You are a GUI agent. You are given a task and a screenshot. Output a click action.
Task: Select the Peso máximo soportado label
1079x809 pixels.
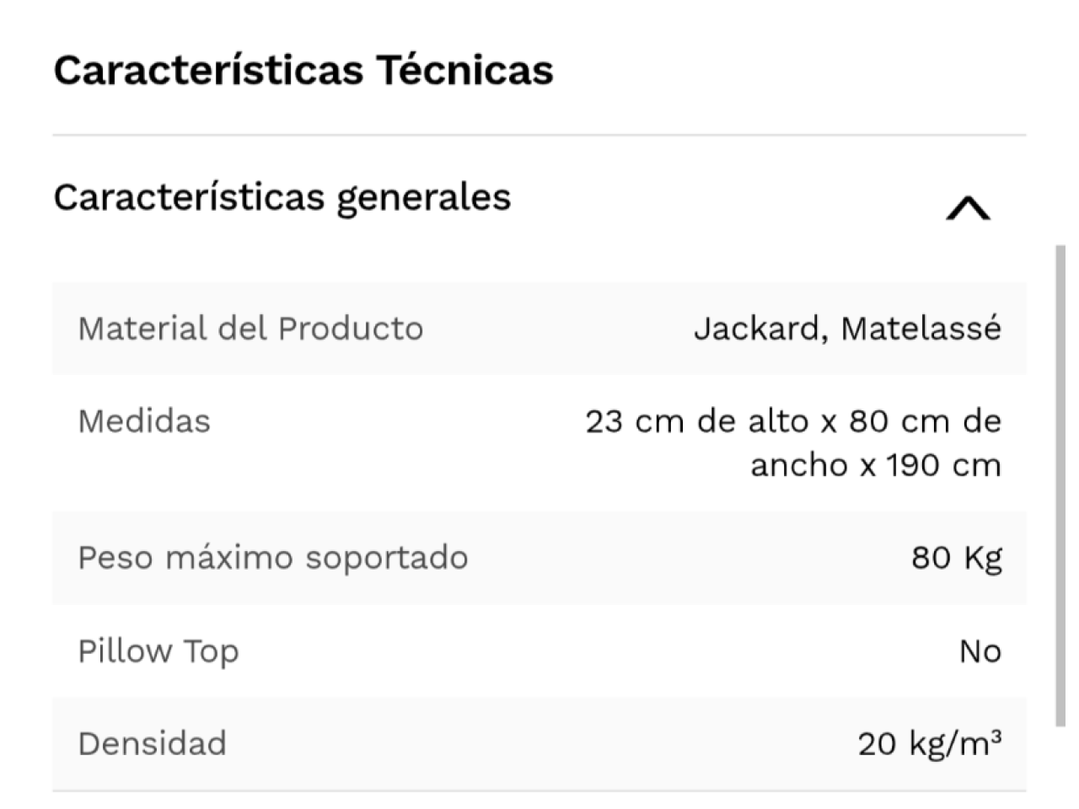coord(273,558)
